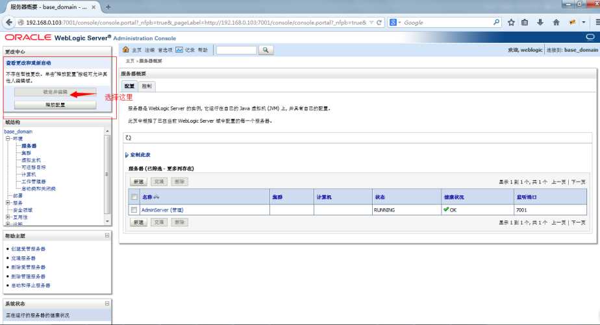Select 计算机 in the domain tree

click(29, 175)
